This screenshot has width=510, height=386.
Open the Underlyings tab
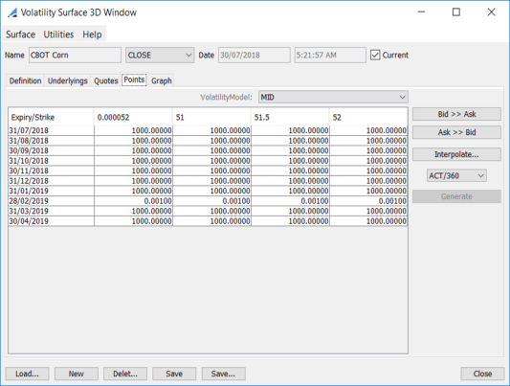68,80
